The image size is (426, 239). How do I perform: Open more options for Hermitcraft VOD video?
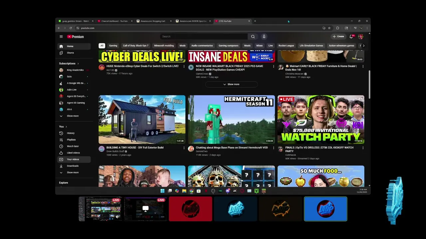274,148
